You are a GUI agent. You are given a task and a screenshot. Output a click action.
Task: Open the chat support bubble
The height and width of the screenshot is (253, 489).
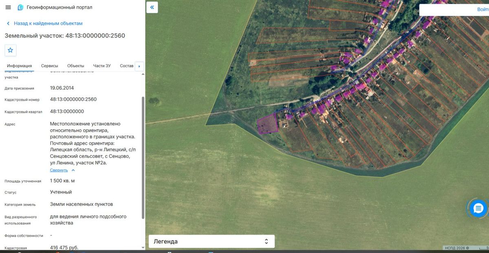478,209
